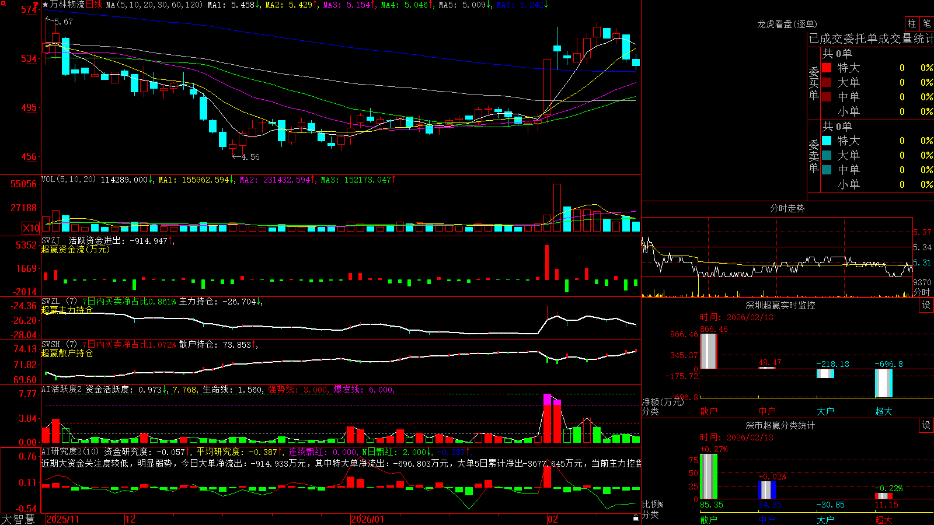Open 设 settings for 深圳超赢实时监控
Image resolution: width=934 pixels, height=525 pixels.
tap(926, 305)
